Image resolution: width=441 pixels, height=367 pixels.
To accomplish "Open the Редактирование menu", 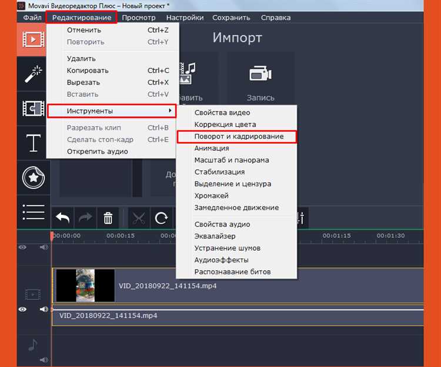I will [82, 18].
